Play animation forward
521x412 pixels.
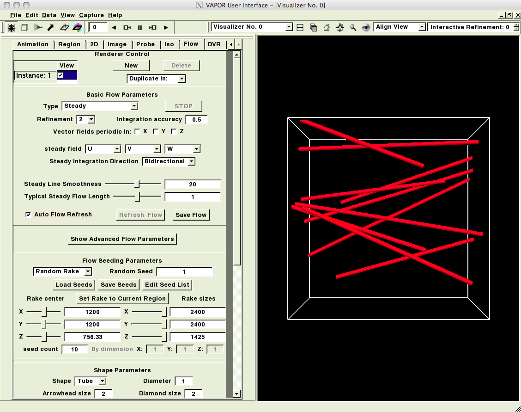point(166,28)
